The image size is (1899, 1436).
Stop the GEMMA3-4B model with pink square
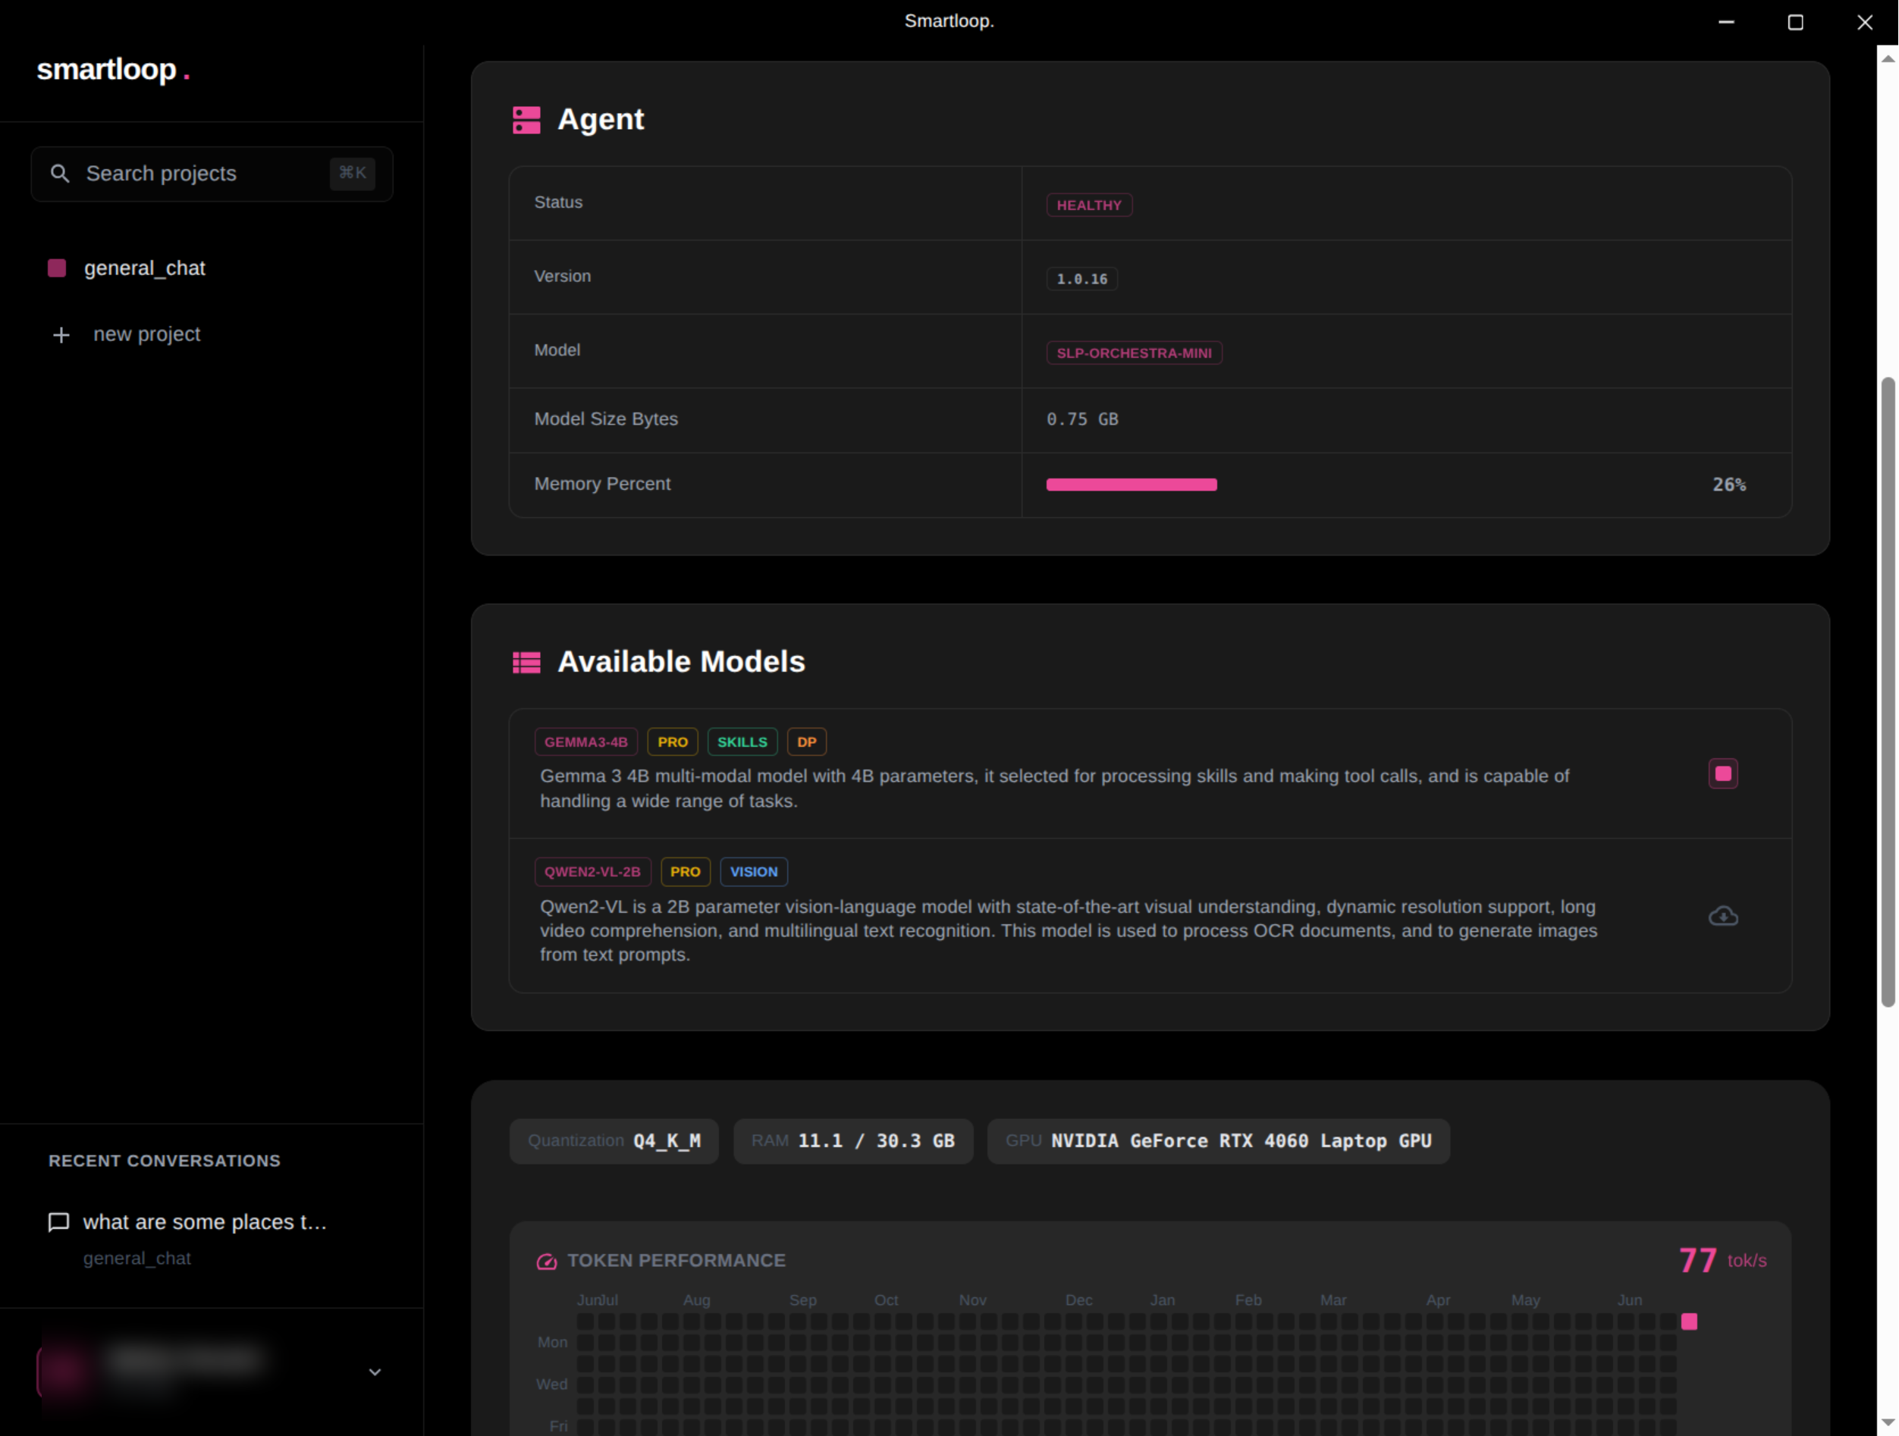click(1722, 773)
